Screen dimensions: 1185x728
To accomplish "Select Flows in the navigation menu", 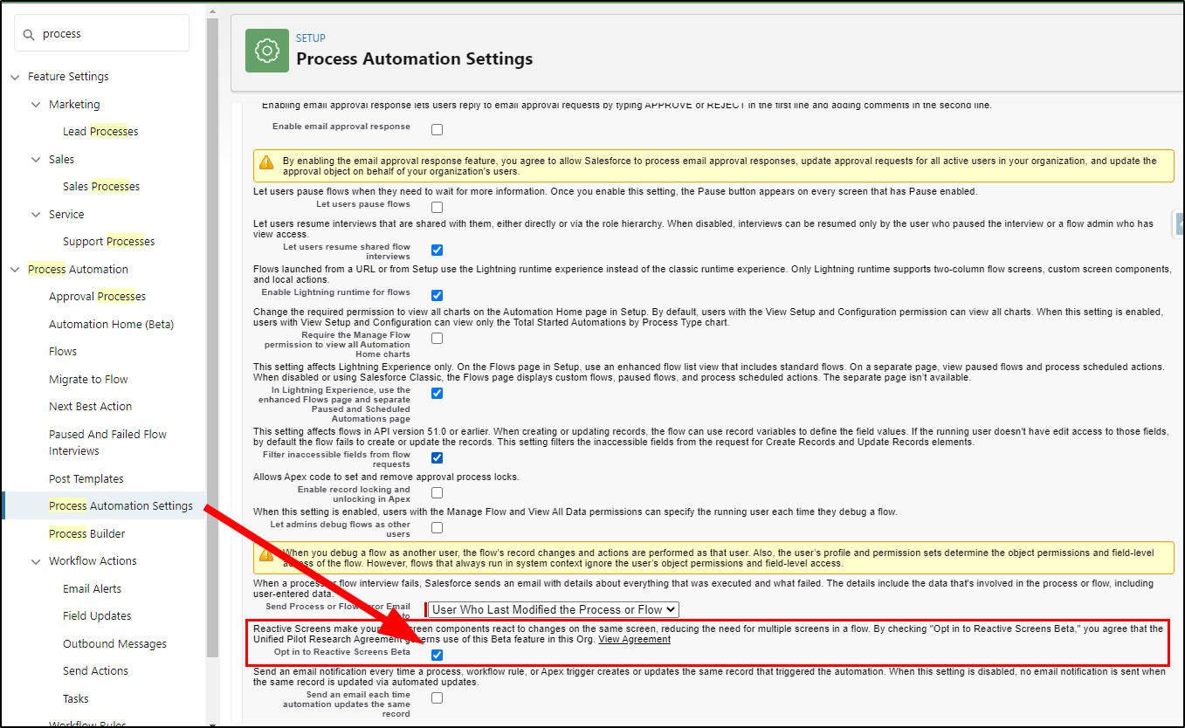I will click(x=62, y=351).
